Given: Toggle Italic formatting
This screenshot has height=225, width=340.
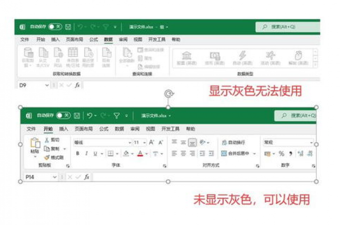Looking at the screenshot, I should [86, 154].
